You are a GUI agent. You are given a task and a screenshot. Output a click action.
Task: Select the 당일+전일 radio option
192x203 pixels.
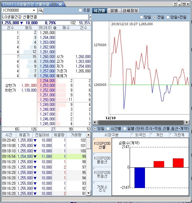[168, 17]
